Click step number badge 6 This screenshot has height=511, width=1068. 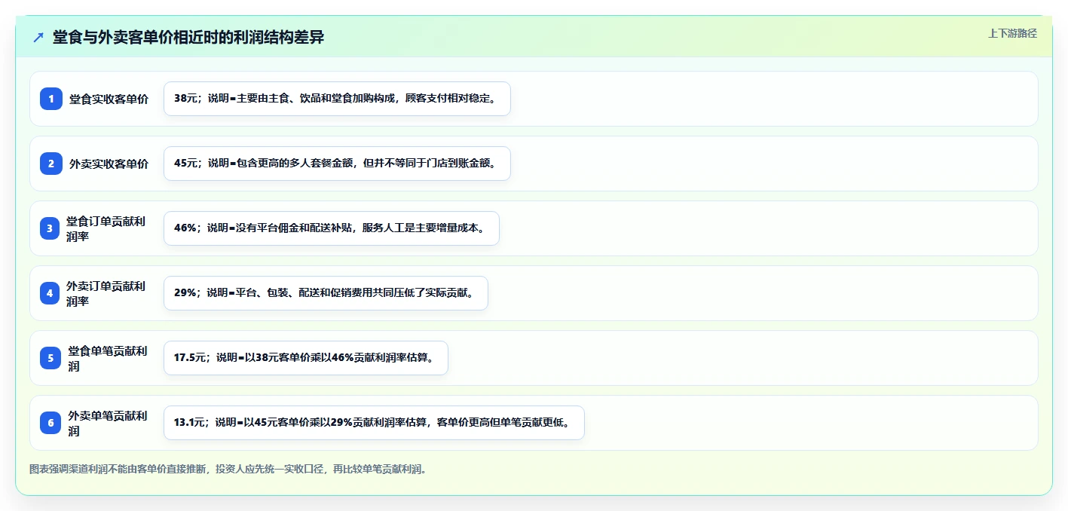point(51,423)
